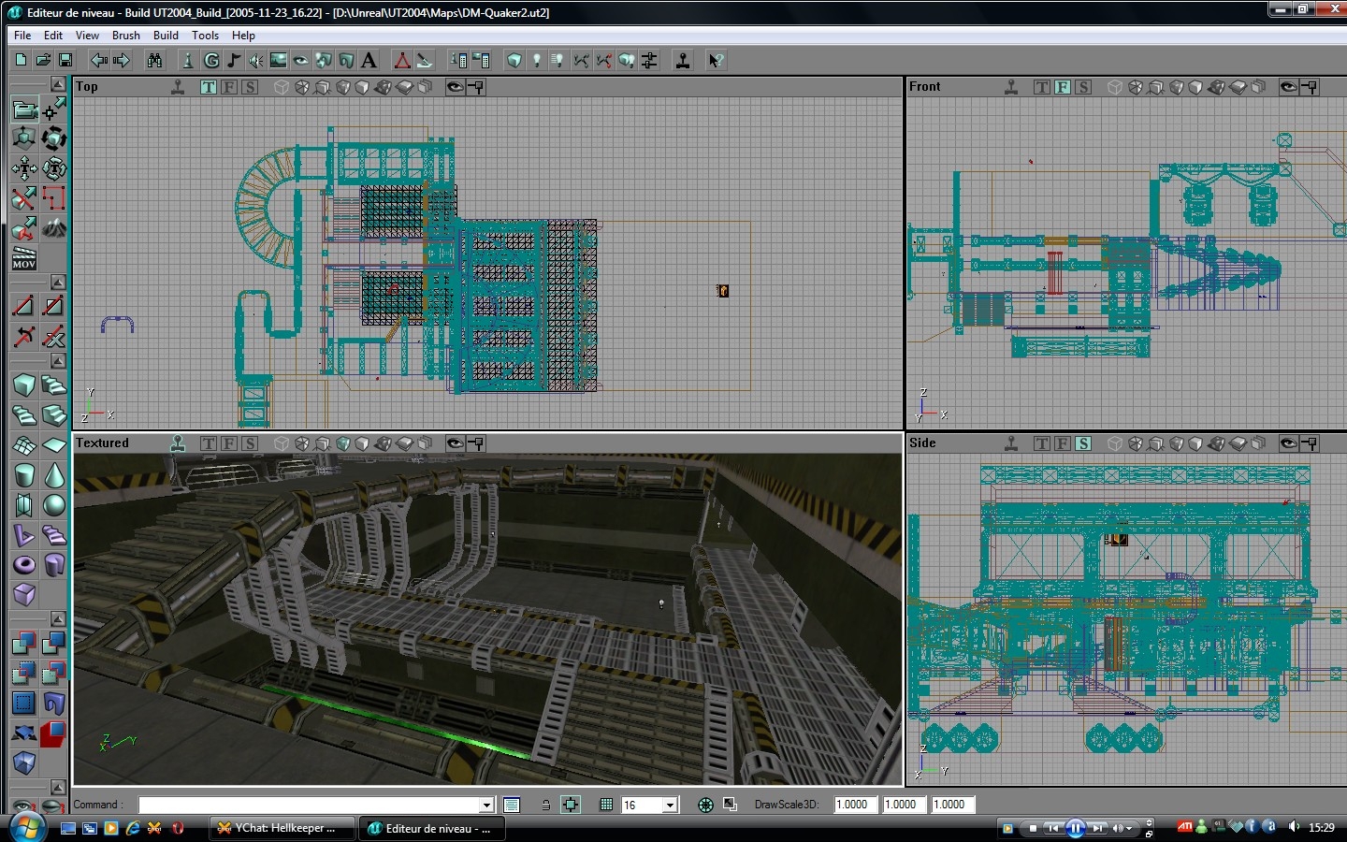Click the Build Geometry cube icon
The image size is (1347, 842).
[x=514, y=61]
